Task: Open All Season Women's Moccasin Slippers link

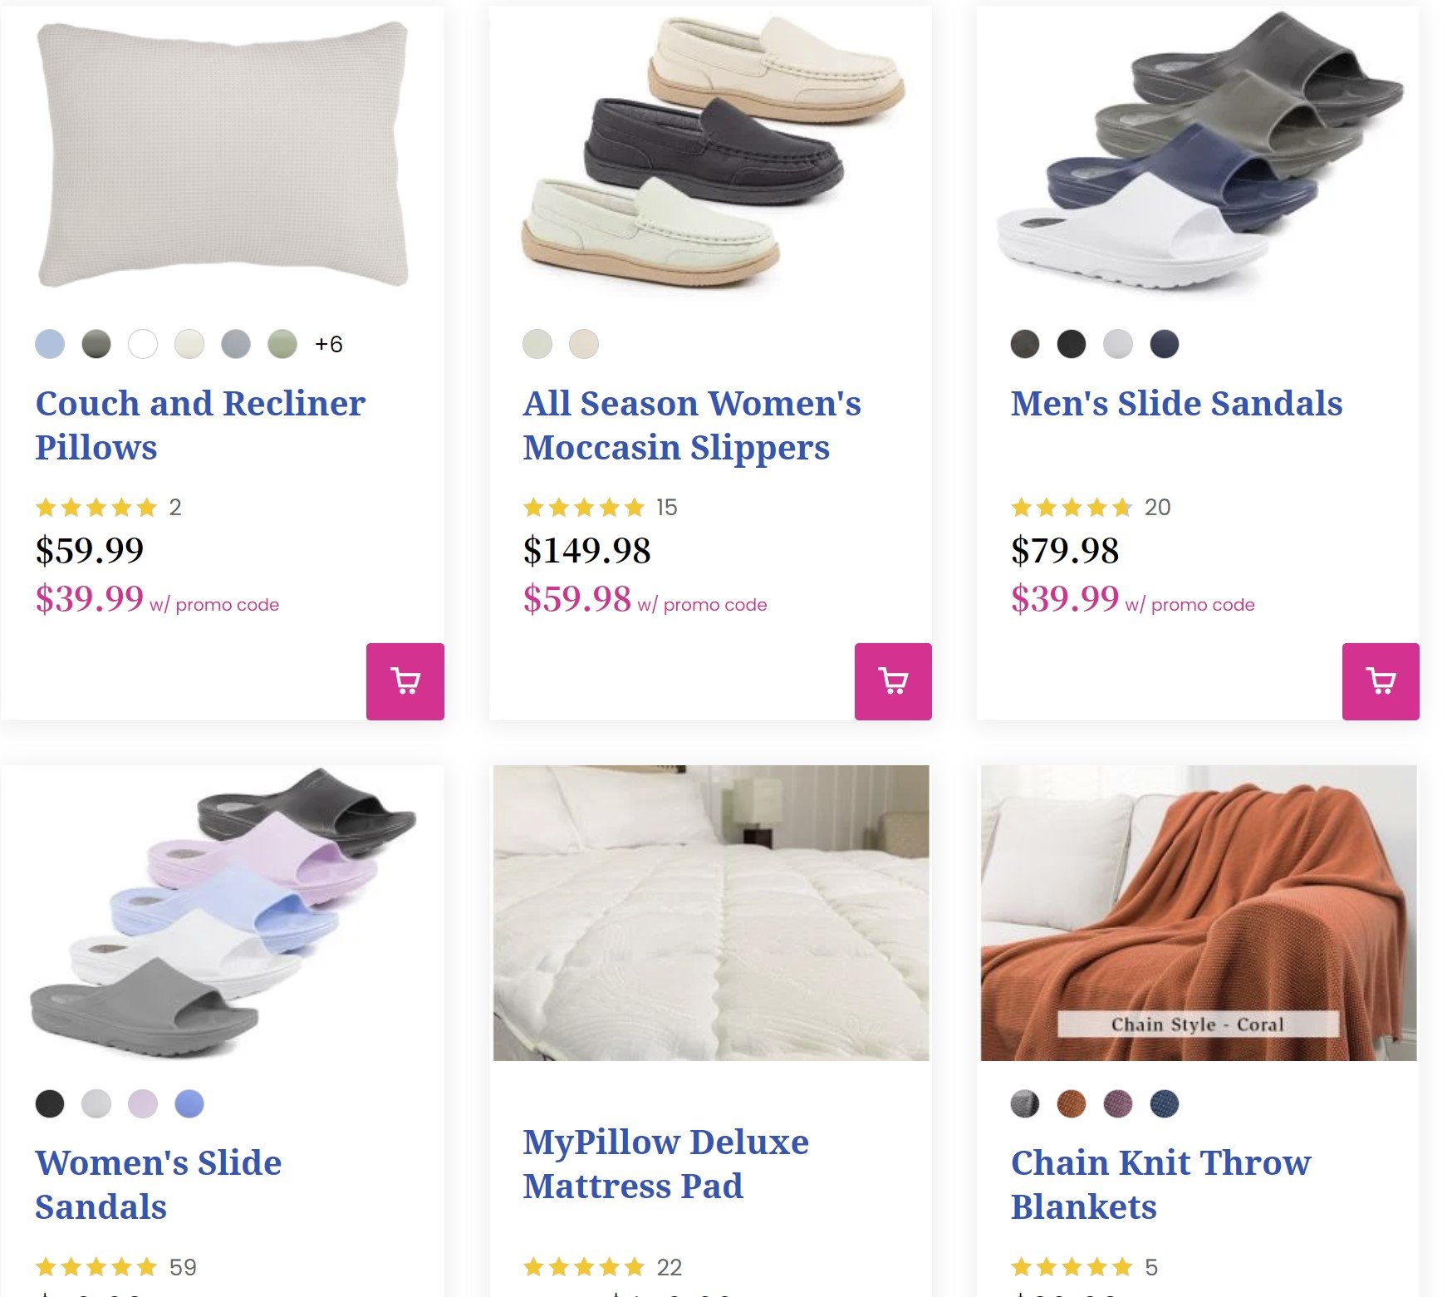Action: [x=692, y=425]
